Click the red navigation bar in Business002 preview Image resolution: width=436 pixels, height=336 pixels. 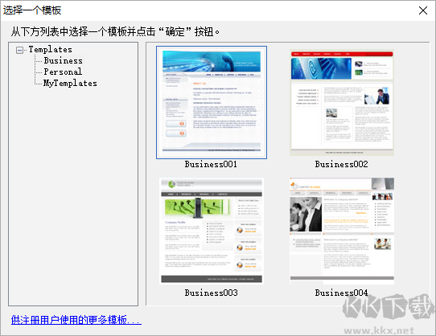pyautogui.click(x=342, y=54)
